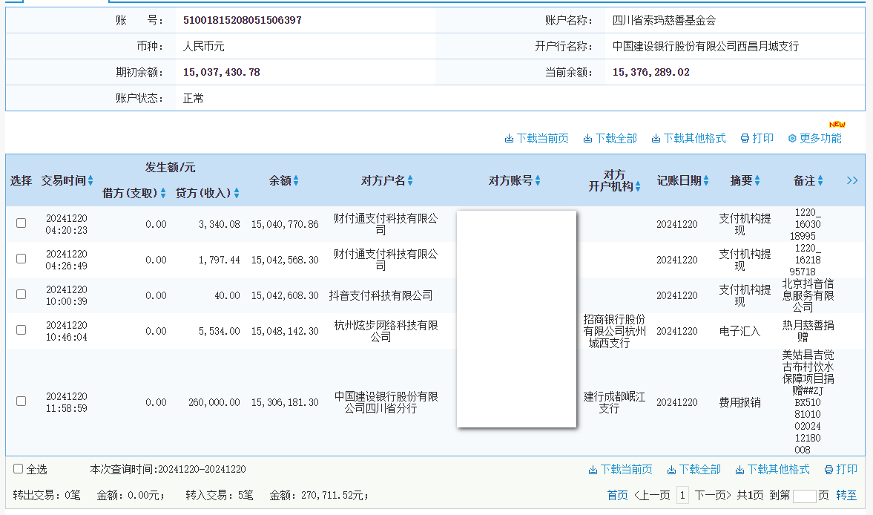This screenshot has height=515, width=873.
Task: Click 杭州炫步网络科技有限公司 counterparty name
Action: point(386,331)
